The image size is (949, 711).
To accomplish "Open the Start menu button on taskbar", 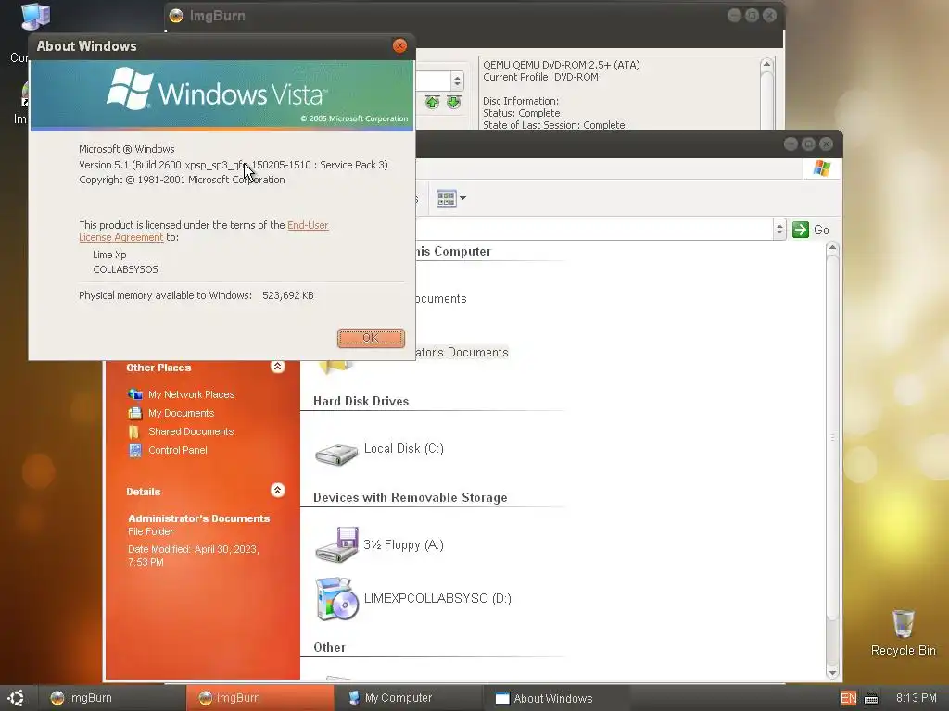I will 16,698.
